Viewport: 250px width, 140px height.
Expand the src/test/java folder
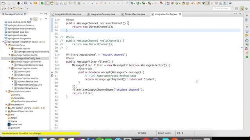[x=6, y=105]
